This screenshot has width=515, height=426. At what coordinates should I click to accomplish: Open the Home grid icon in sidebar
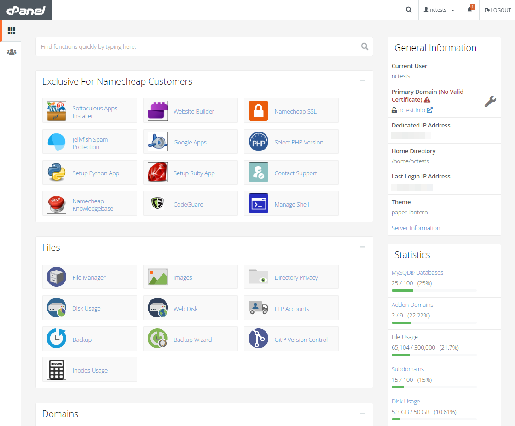tap(12, 30)
